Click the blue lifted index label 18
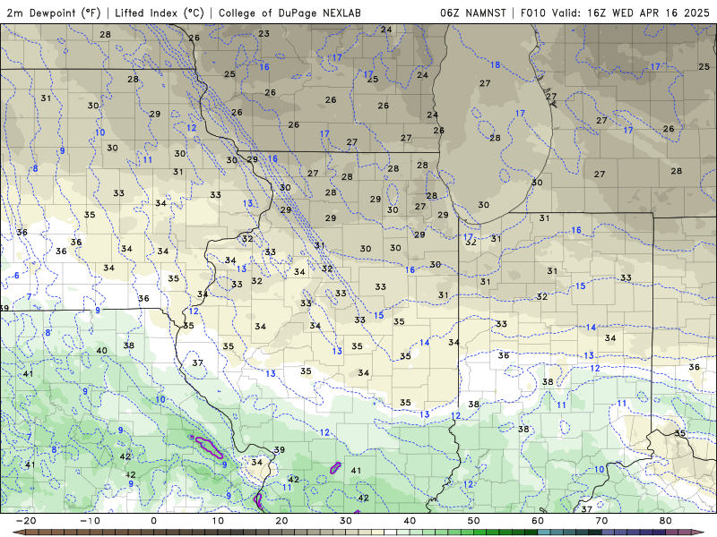 (x=496, y=64)
